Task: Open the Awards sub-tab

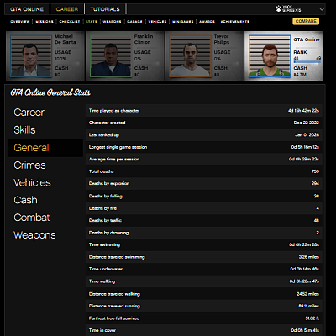Action: tap(207, 22)
